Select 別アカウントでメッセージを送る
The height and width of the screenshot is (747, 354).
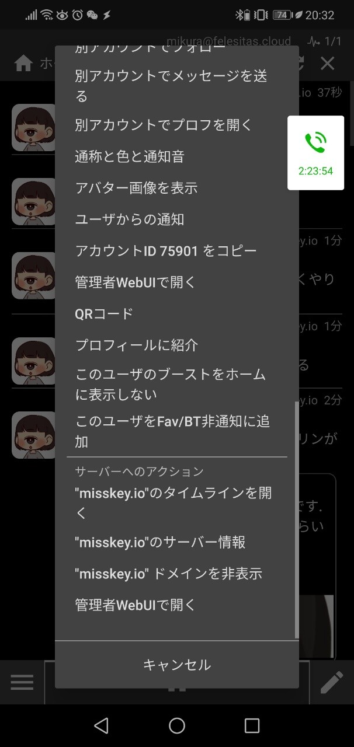point(177,86)
